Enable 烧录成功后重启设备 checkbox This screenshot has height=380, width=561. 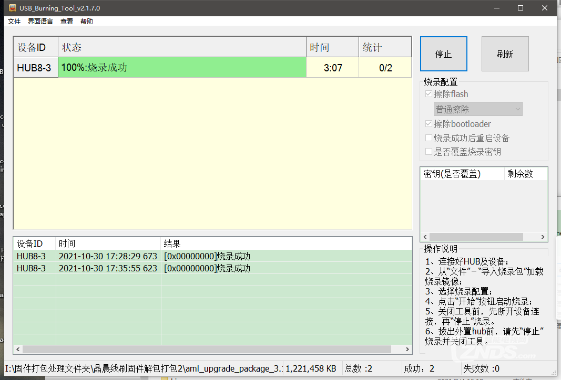429,139
